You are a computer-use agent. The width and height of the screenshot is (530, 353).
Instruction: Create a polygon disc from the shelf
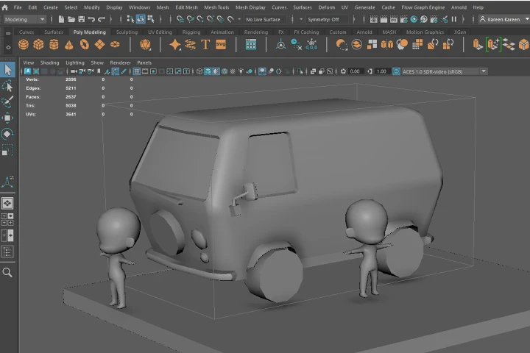(115, 45)
